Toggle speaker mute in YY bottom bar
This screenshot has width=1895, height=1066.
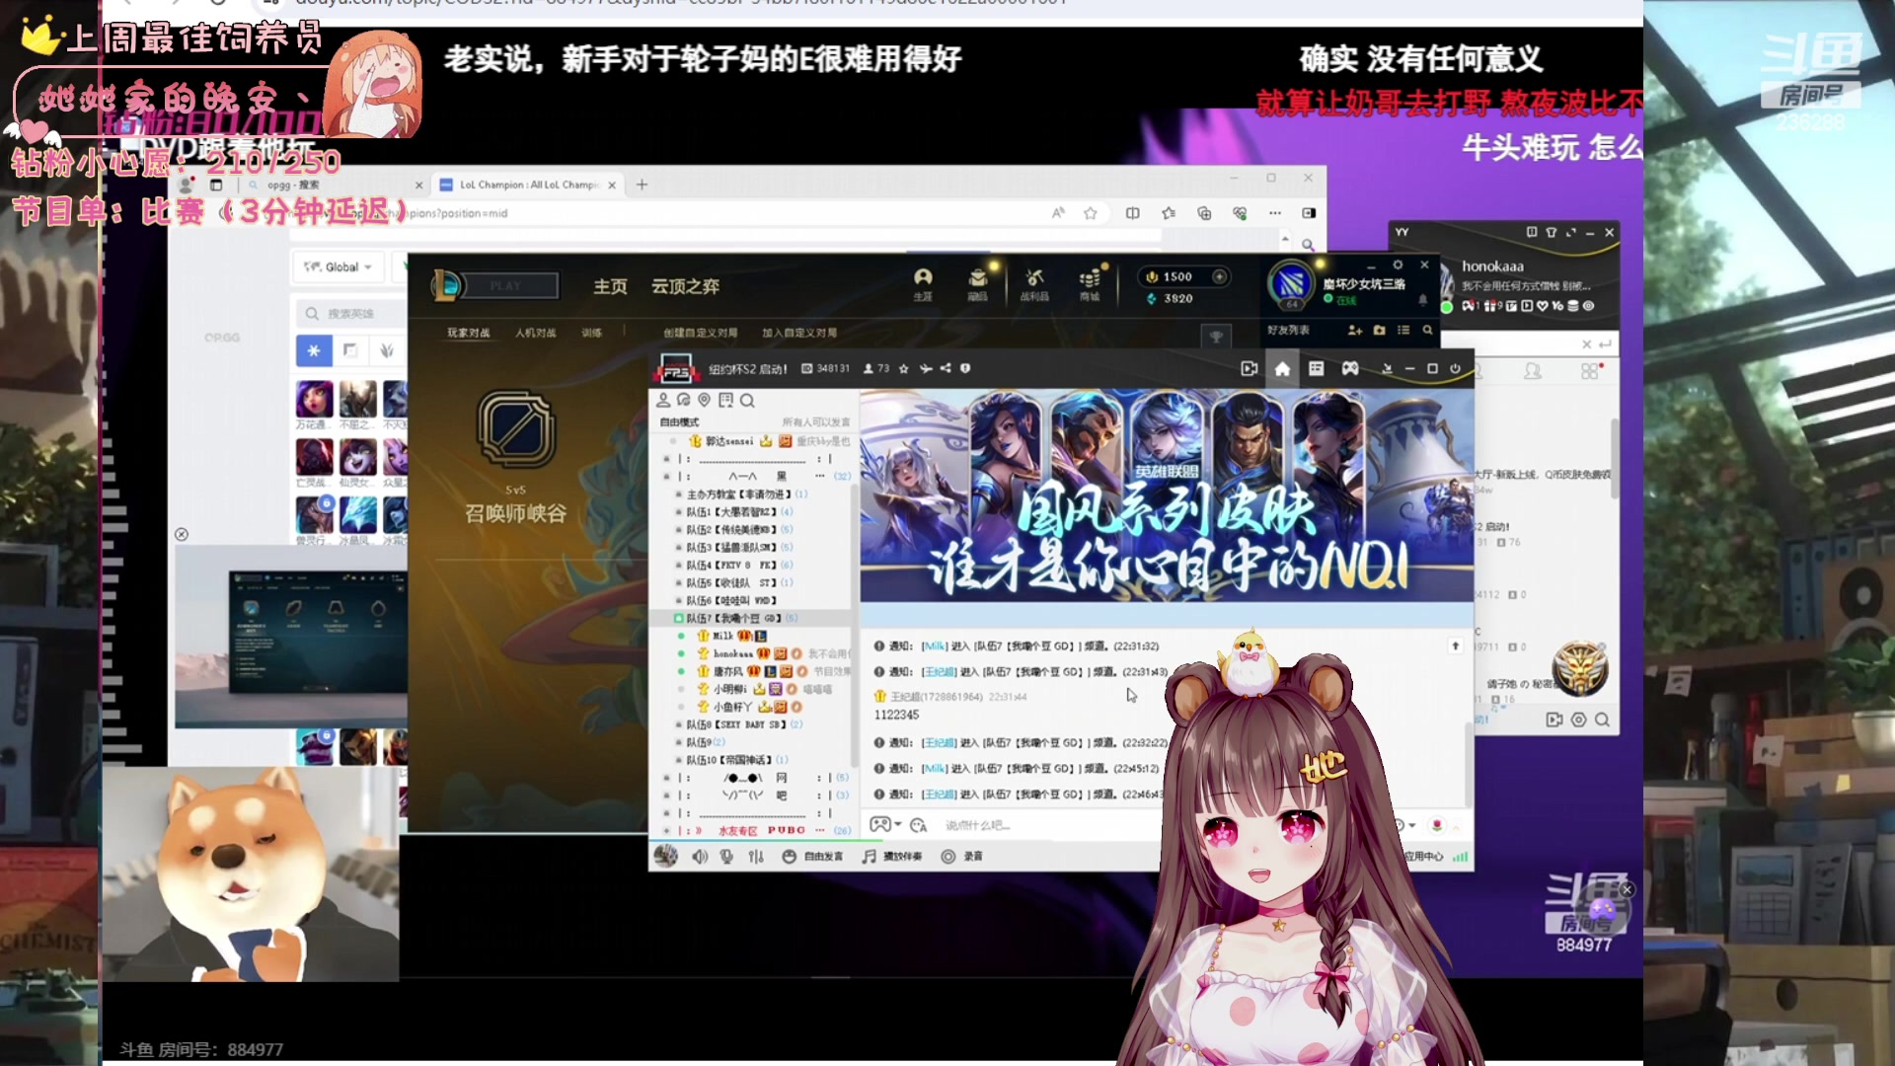click(700, 856)
